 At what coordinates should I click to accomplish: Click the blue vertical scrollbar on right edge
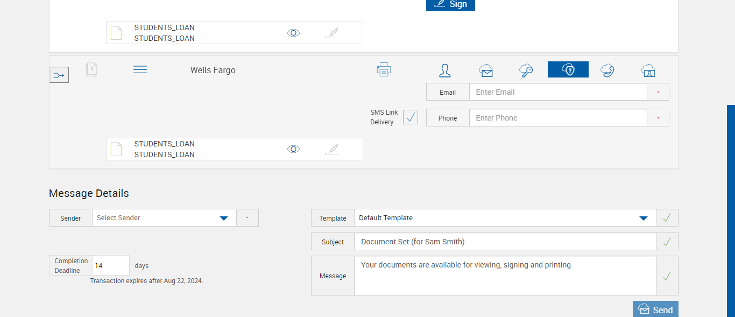731,210
